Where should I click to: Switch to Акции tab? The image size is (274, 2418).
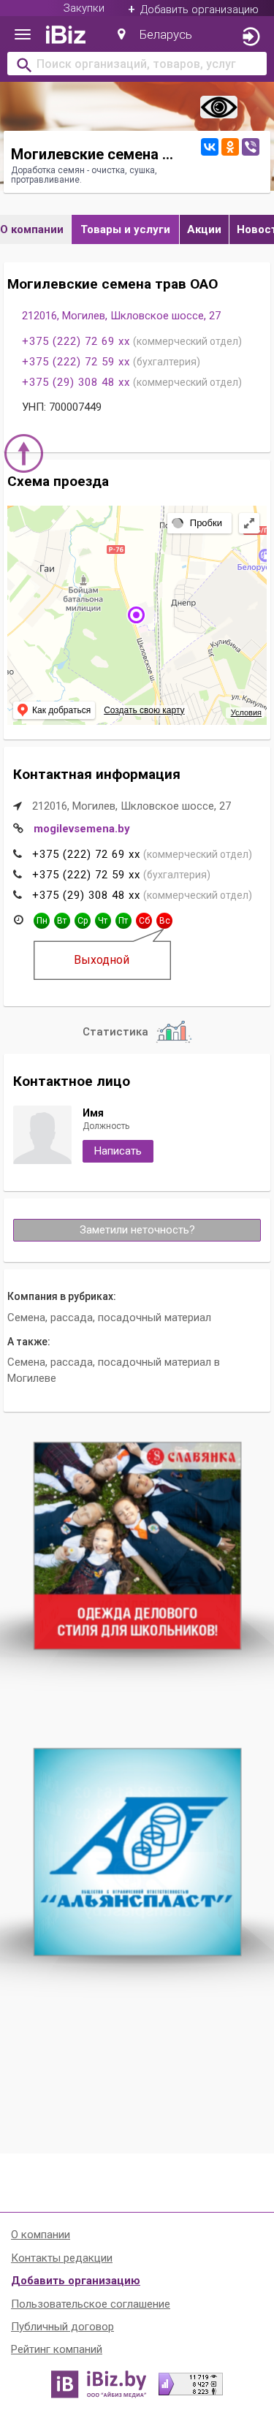[x=205, y=229]
